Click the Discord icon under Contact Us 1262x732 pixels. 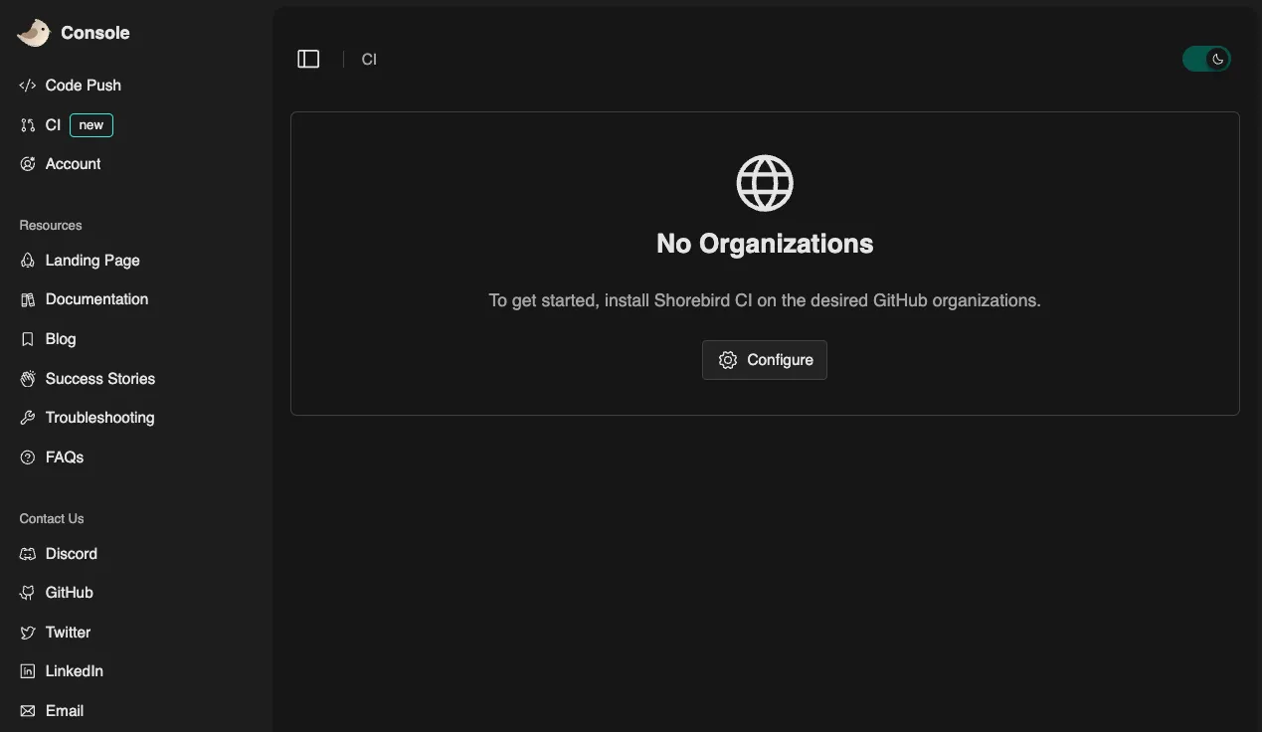click(x=27, y=553)
